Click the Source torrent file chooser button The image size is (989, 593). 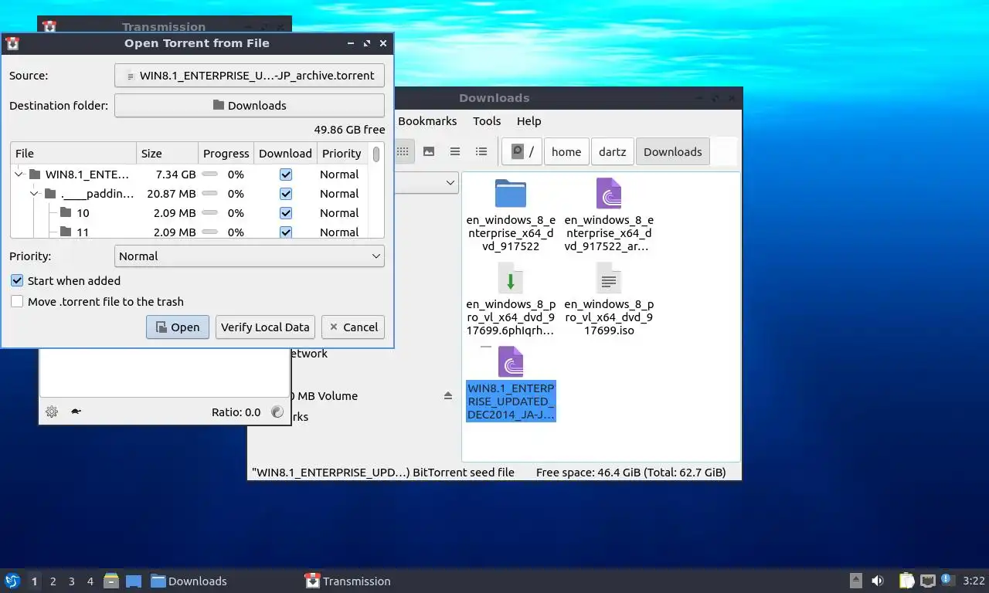(x=250, y=76)
